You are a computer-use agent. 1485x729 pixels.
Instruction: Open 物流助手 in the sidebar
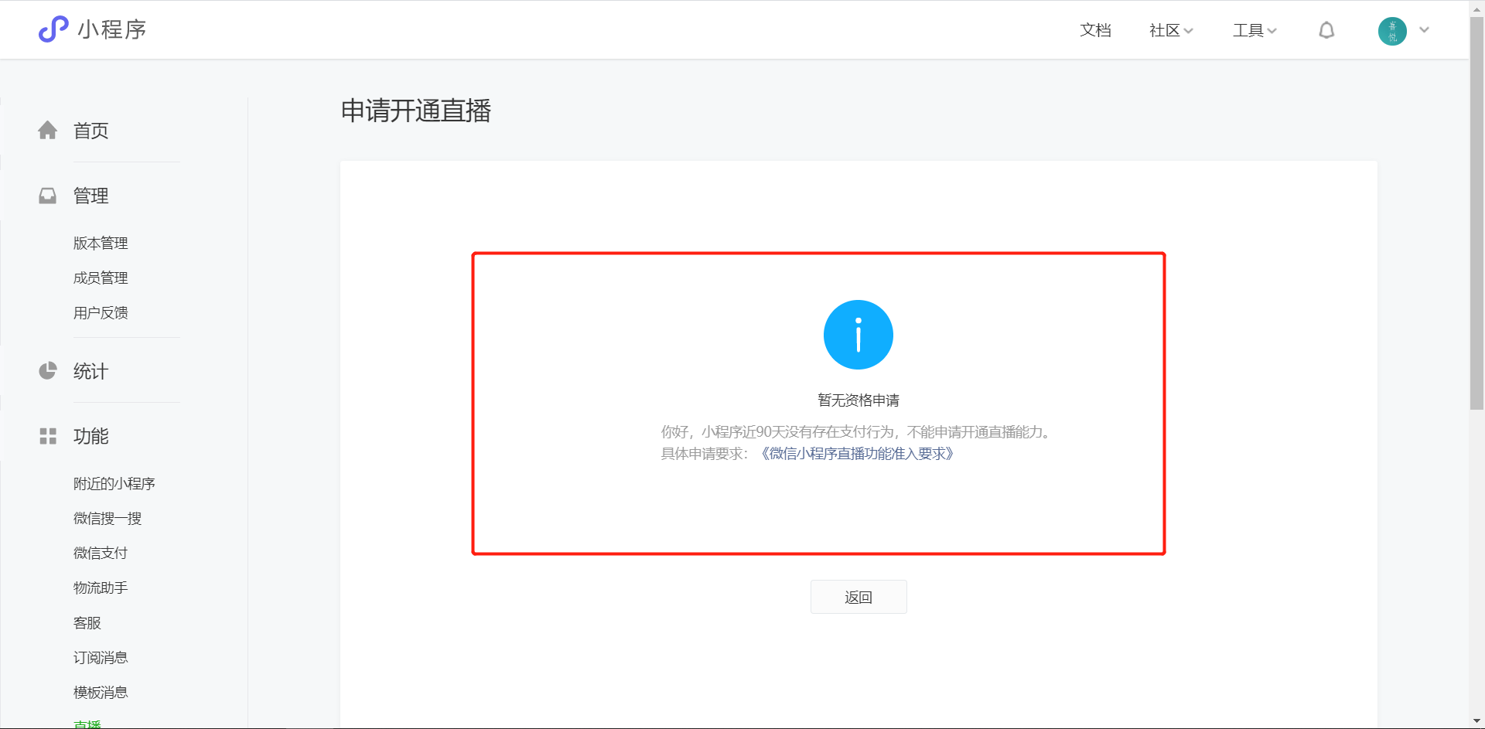tap(101, 588)
